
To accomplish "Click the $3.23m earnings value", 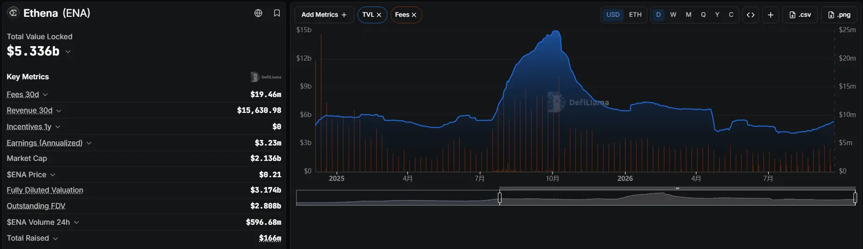I will 268,143.
